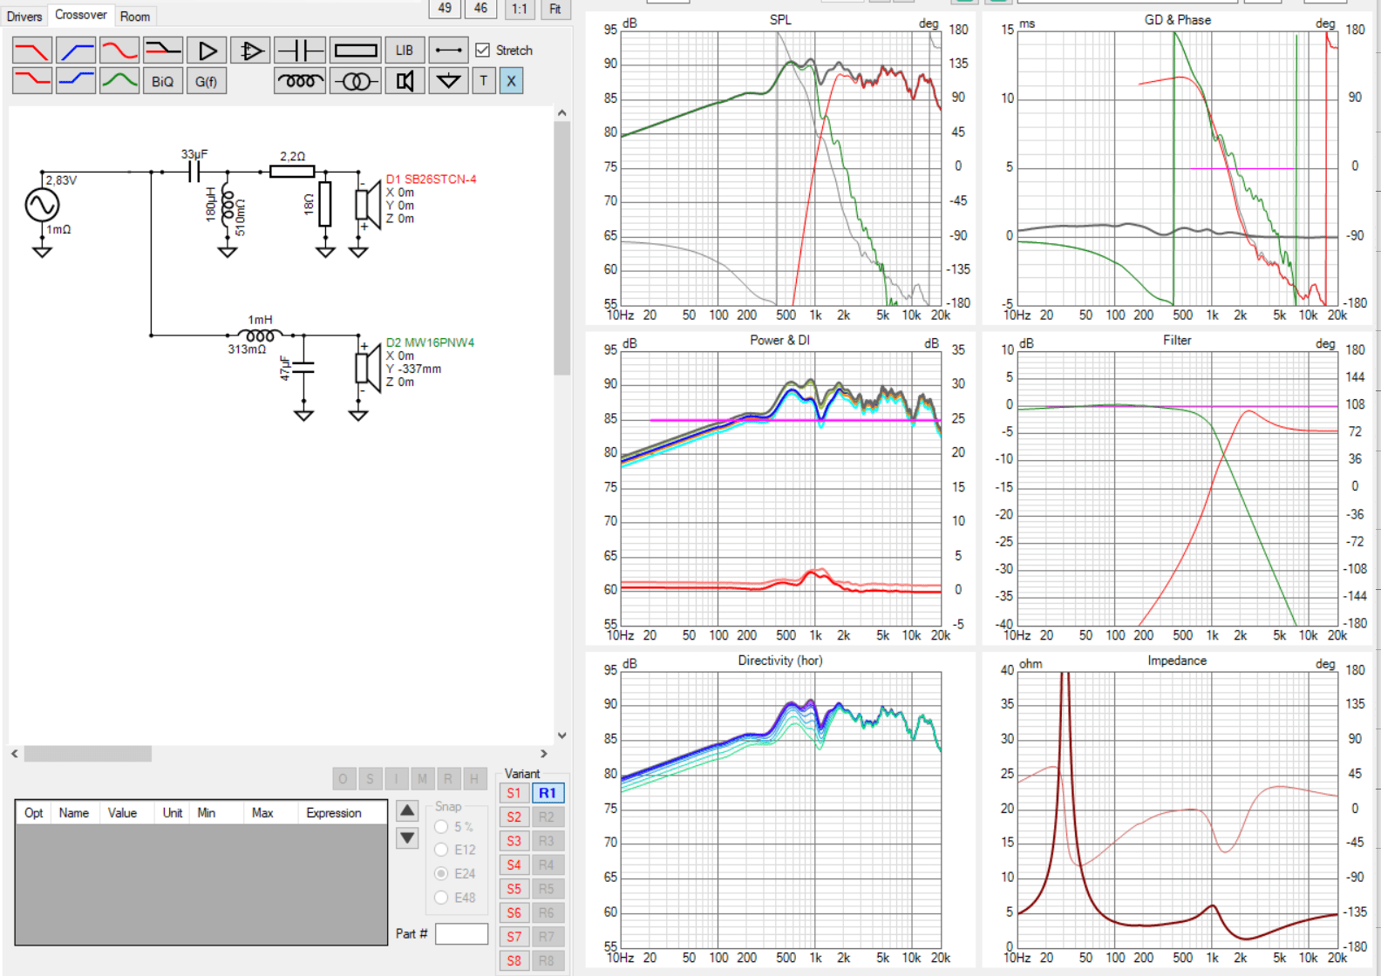Select variant S3
The height and width of the screenshot is (976, 1381).
pos(514,841)
